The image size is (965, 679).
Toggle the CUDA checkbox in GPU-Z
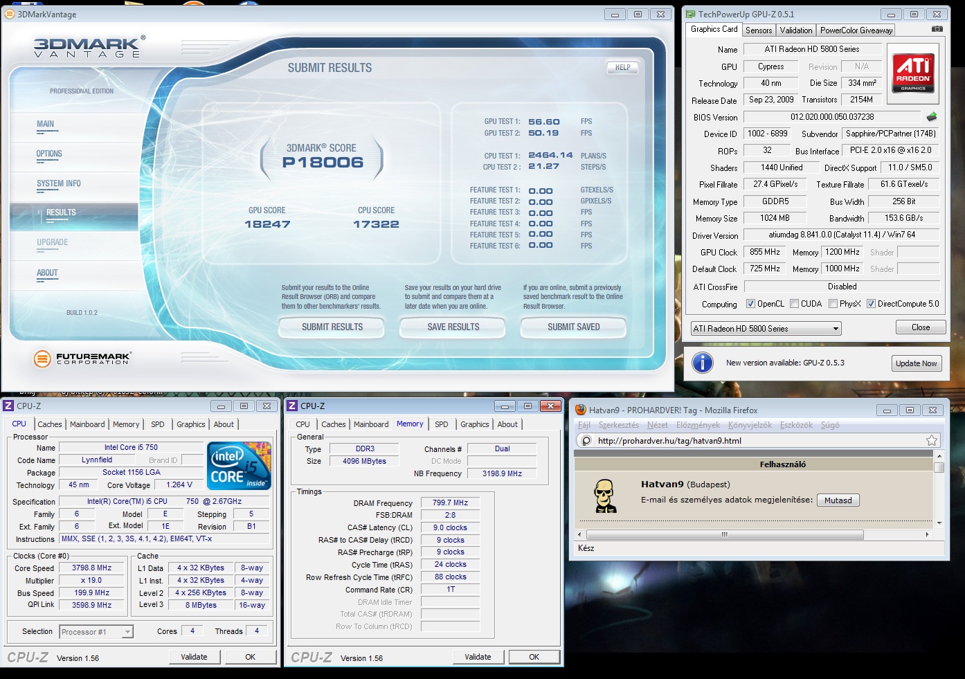(794, 304)
